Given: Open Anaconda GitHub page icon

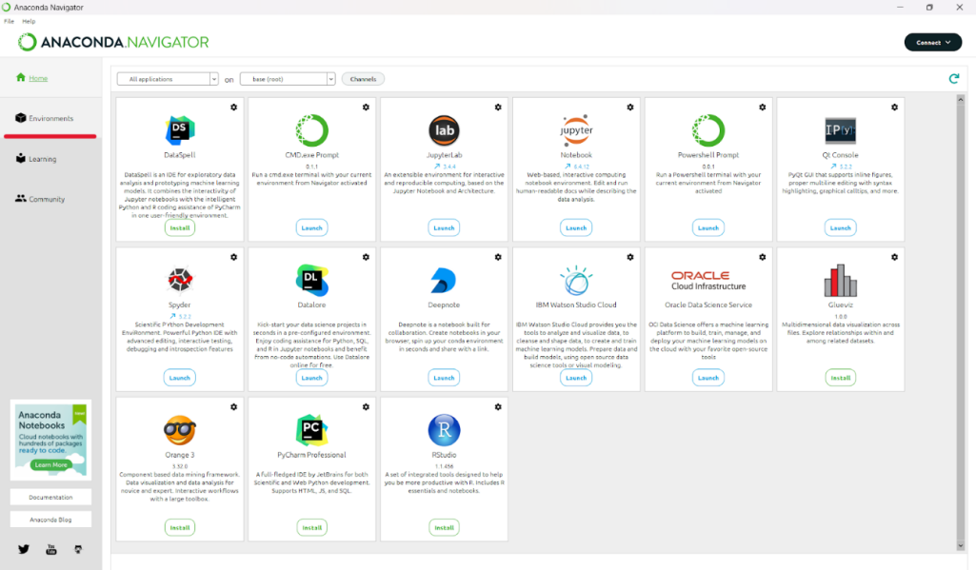Looking at the screenshot, I should point(78,549).
